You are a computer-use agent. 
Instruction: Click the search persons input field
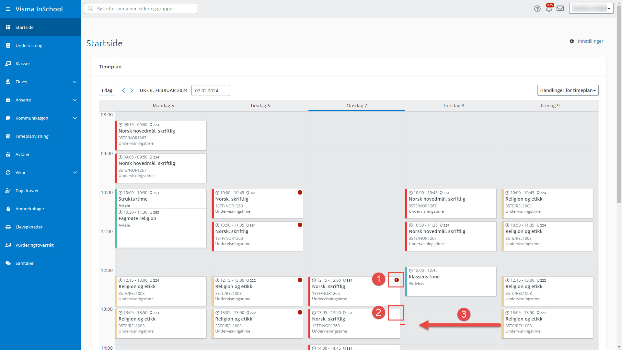141,8
